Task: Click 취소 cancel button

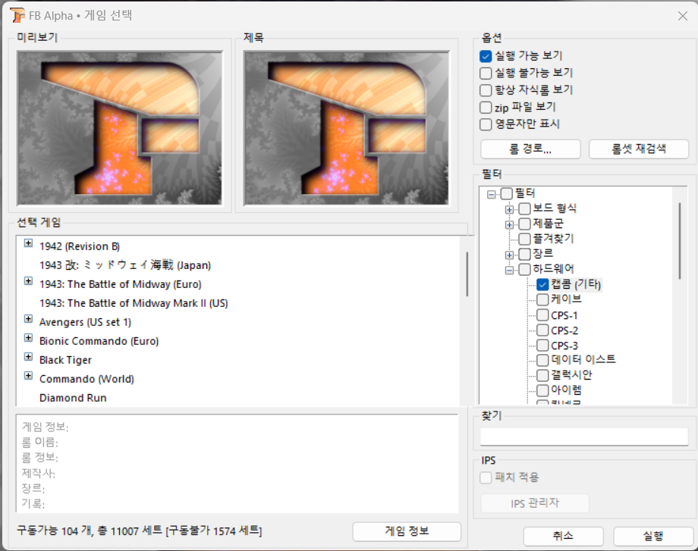Action: pyautogui.click(x=563, y=536)
